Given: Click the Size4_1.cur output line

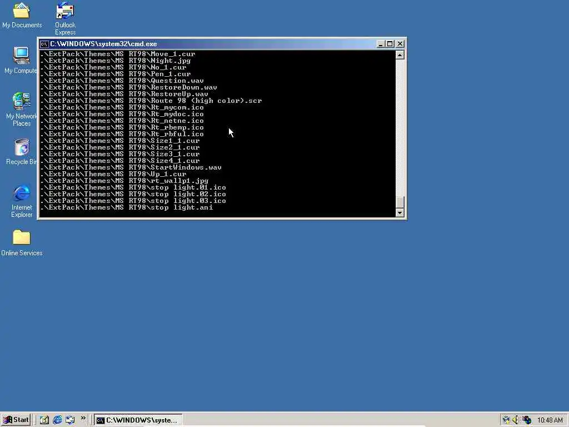Looking at the screenshot, I should tap(120, 161).
